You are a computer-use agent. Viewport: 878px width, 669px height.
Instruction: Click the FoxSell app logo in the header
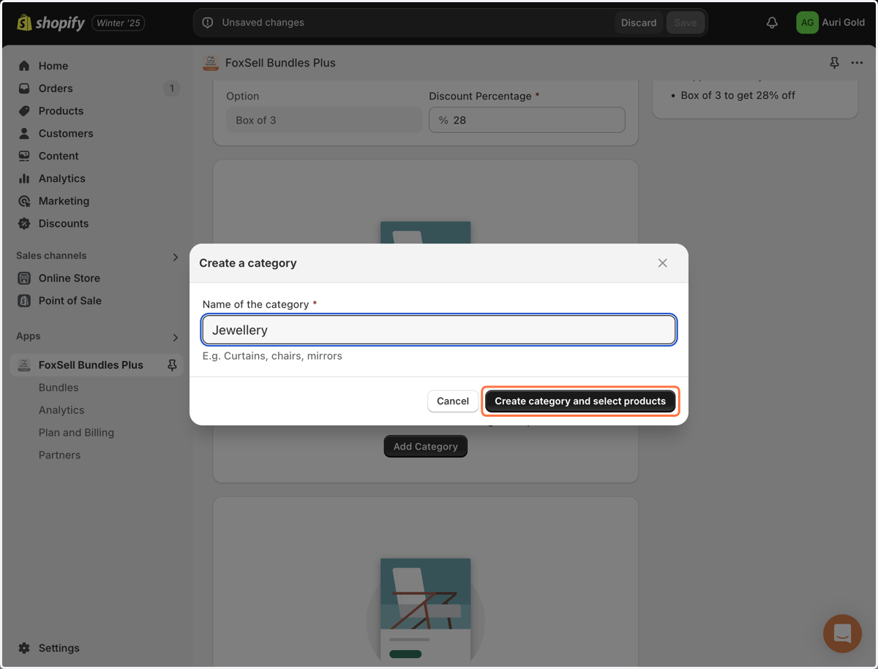pyautogui.click(x=211, y=63)
